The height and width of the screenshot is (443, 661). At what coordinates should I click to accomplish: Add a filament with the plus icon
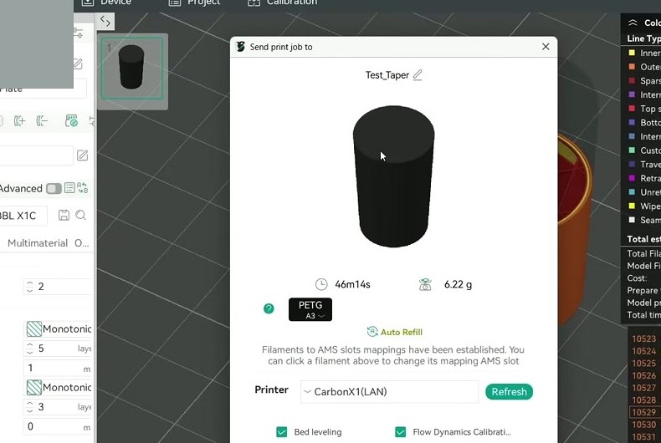click(x=19, y=121)
